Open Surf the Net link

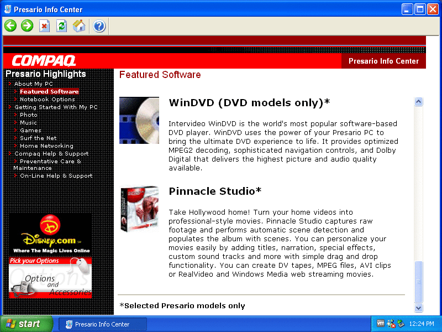click(38, 138)
